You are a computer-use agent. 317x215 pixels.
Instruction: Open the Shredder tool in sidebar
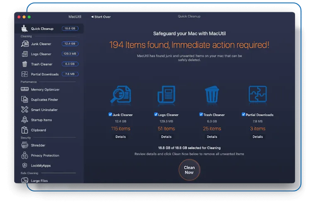point(38,145)
